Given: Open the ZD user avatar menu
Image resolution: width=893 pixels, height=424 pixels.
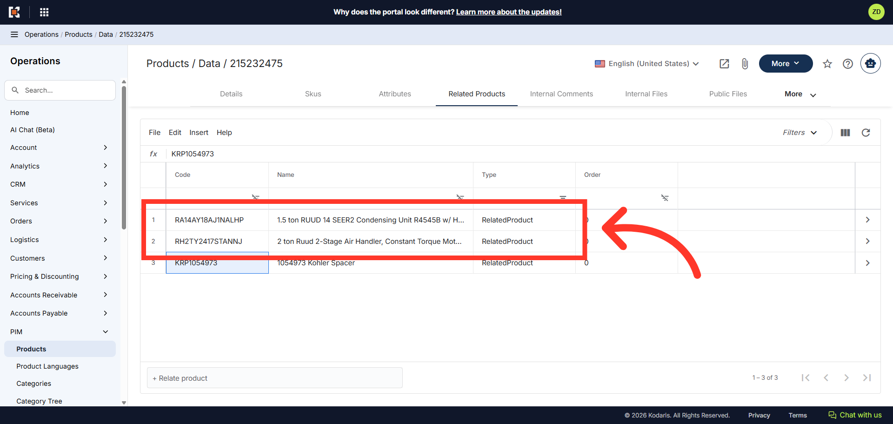Looking at the screenshot, I should pyautogui.click(x=876, y=12).
